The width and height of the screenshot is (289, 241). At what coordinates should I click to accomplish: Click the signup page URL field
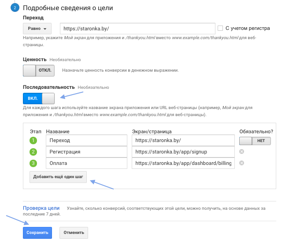[x=183, y=152]
